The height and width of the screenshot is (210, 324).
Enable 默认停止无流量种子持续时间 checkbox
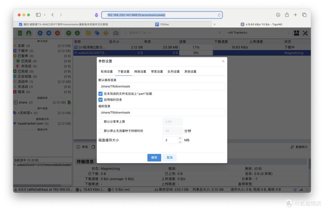pyautogui.click(x=100, y=131)
